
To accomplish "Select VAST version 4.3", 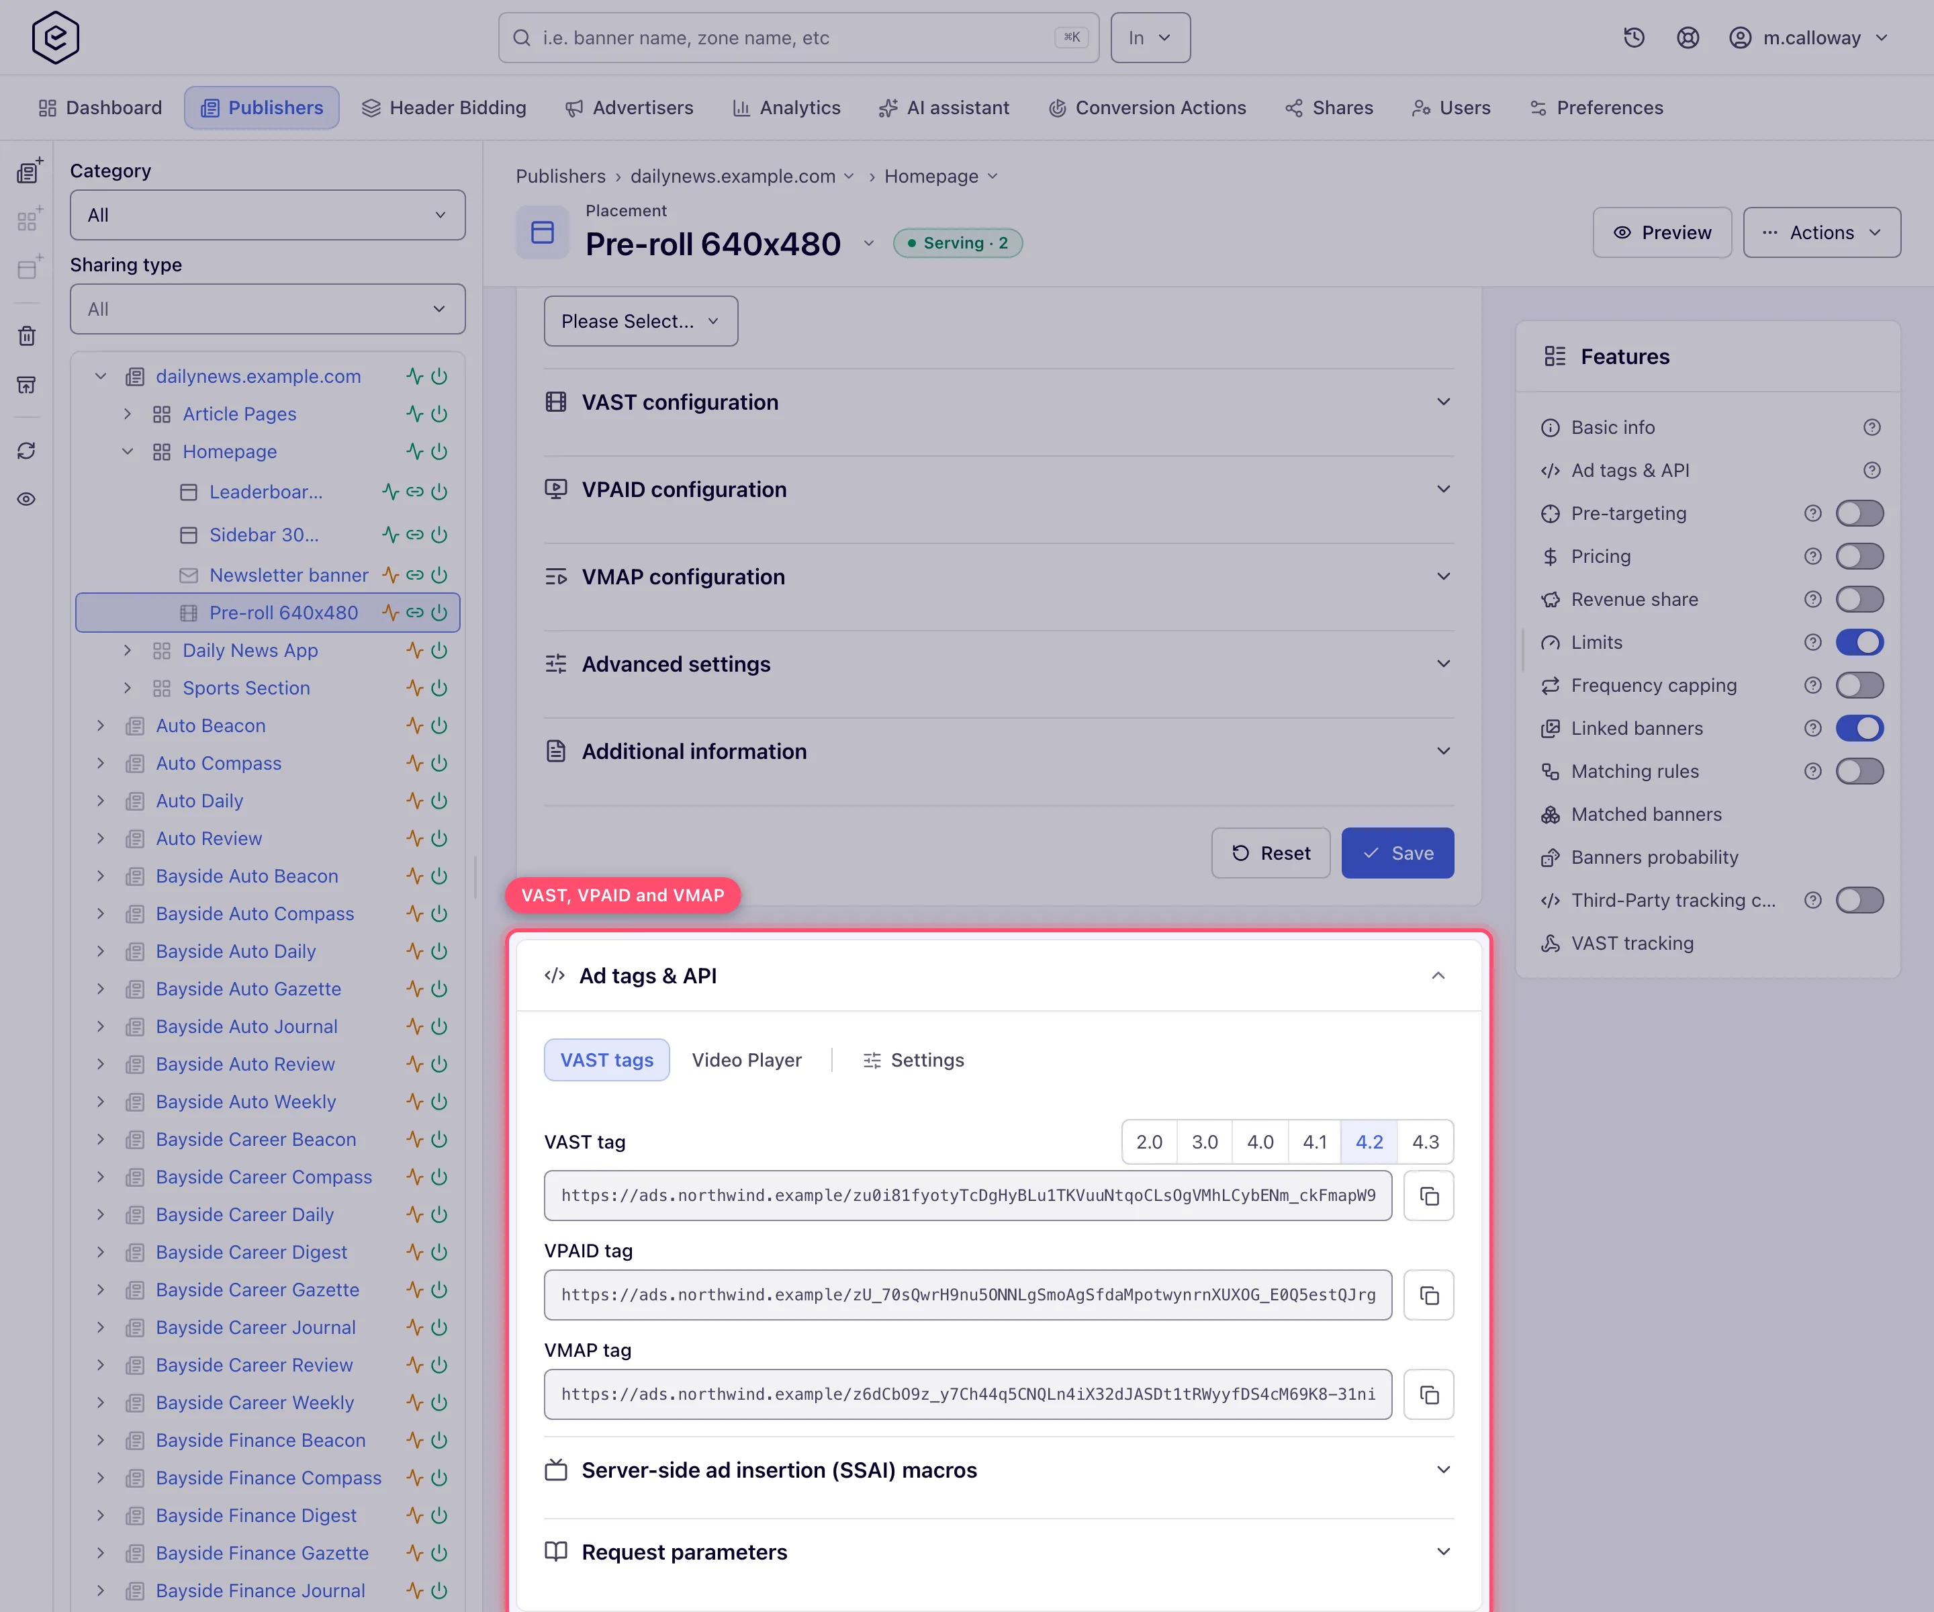I will click(x=1425, y=1143).
